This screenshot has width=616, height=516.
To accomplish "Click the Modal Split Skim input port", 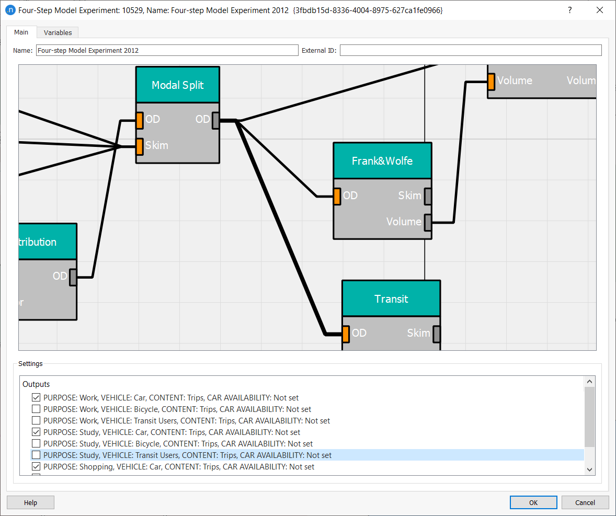I will click(140, 146).
